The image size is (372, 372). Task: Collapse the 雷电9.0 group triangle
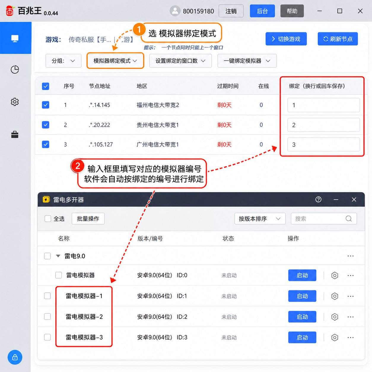58,256
